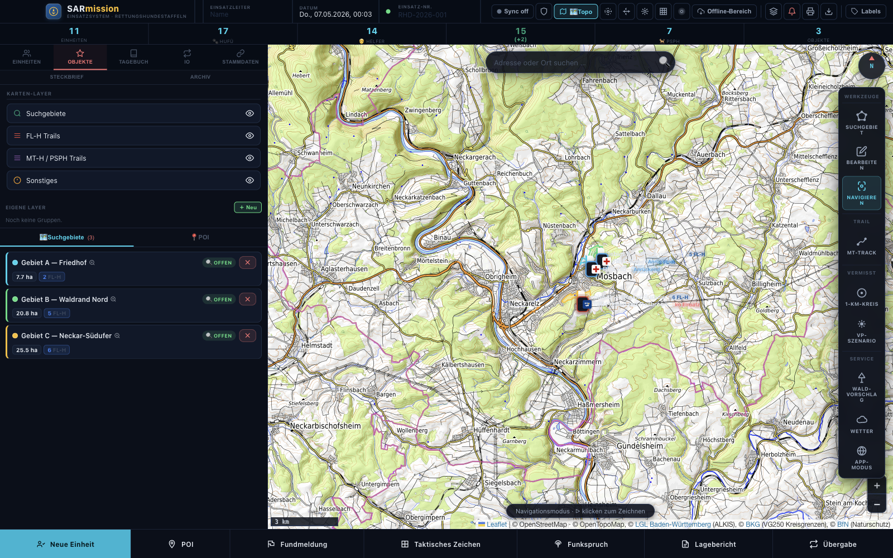Open the layers stack icon in top toolbar
The width and height of the screenshot is (893, 558).
(x=773, y=11)
